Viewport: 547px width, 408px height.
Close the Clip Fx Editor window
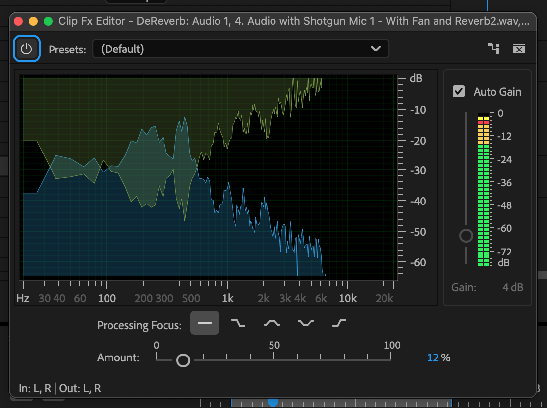18,21
